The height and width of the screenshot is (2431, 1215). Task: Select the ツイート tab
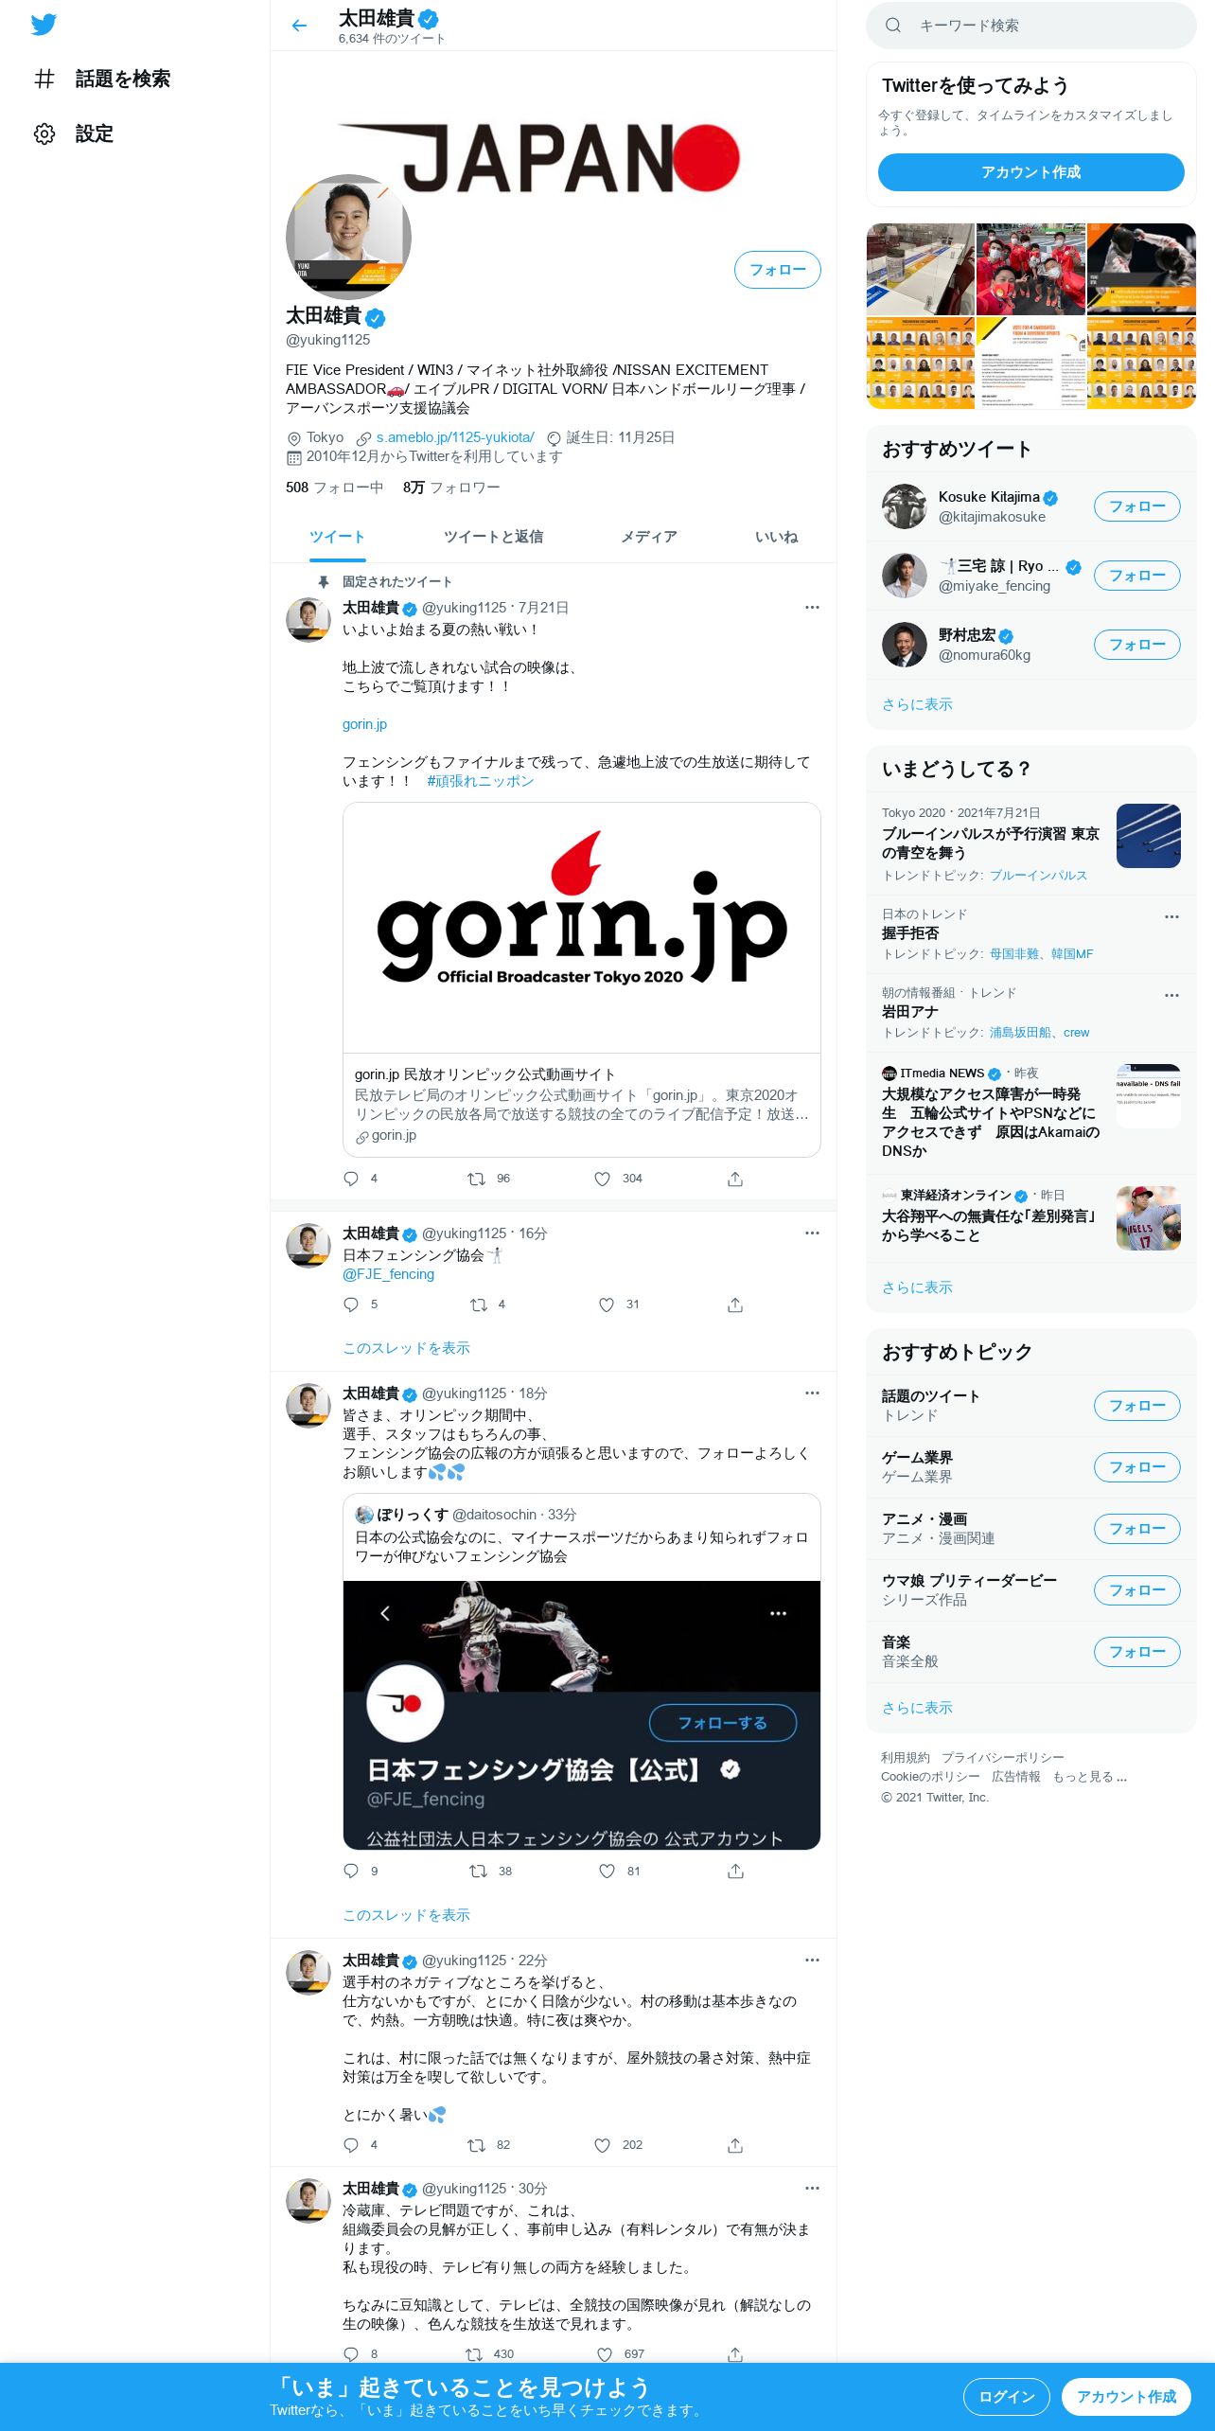click(x=337, y=537)
